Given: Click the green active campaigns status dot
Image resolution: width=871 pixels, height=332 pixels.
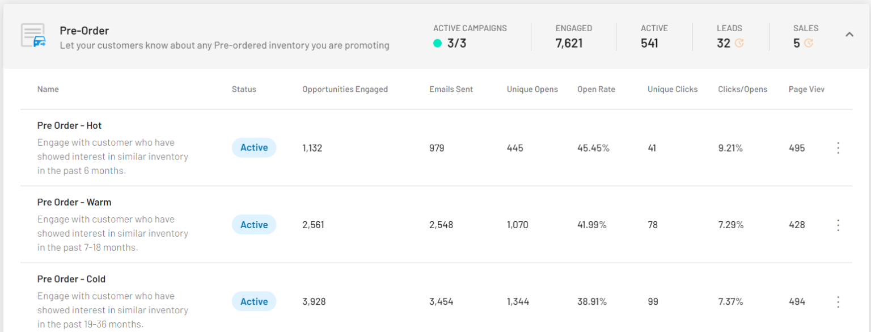Looking at the screenshot, I should click(x=437, y=43).
